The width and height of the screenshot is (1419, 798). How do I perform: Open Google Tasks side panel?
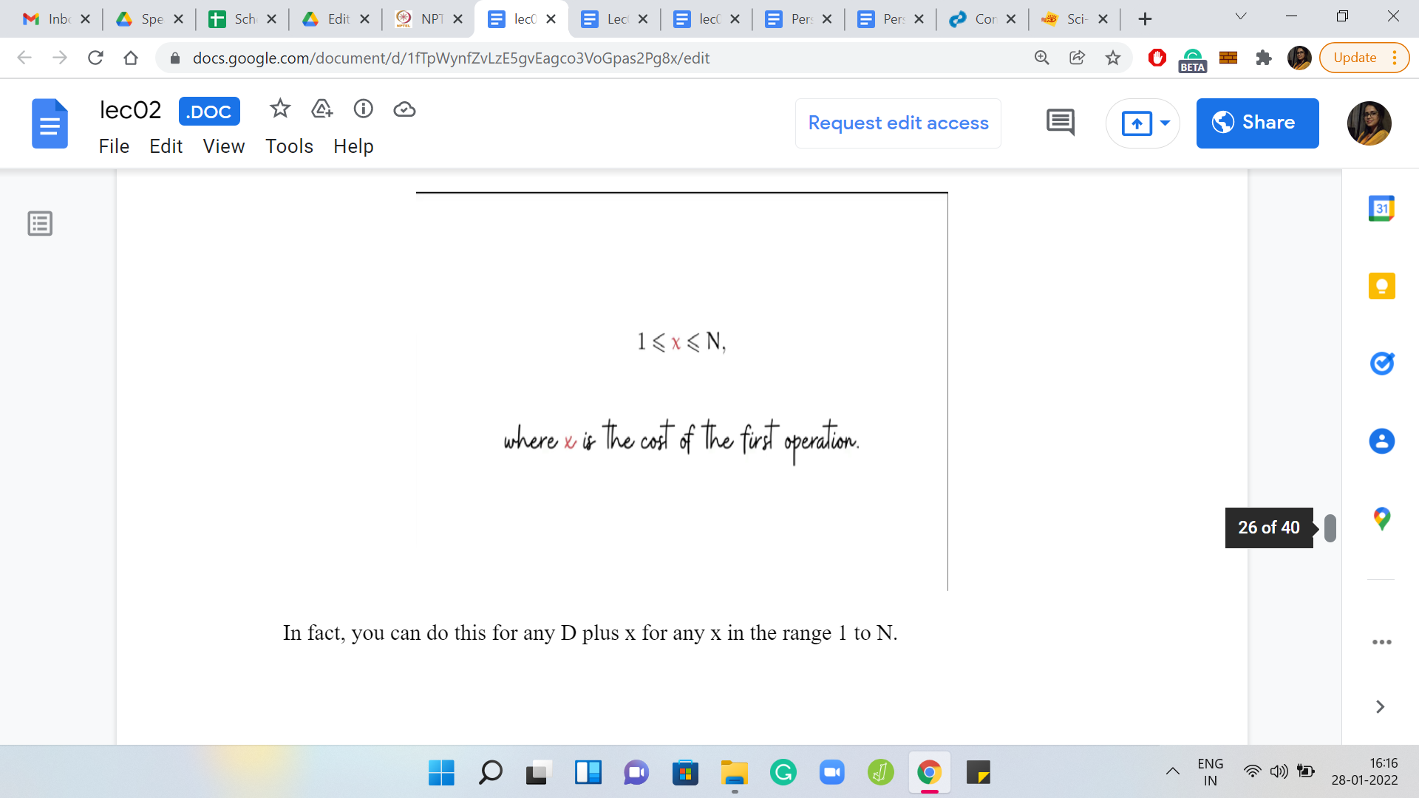[1381, 364]
